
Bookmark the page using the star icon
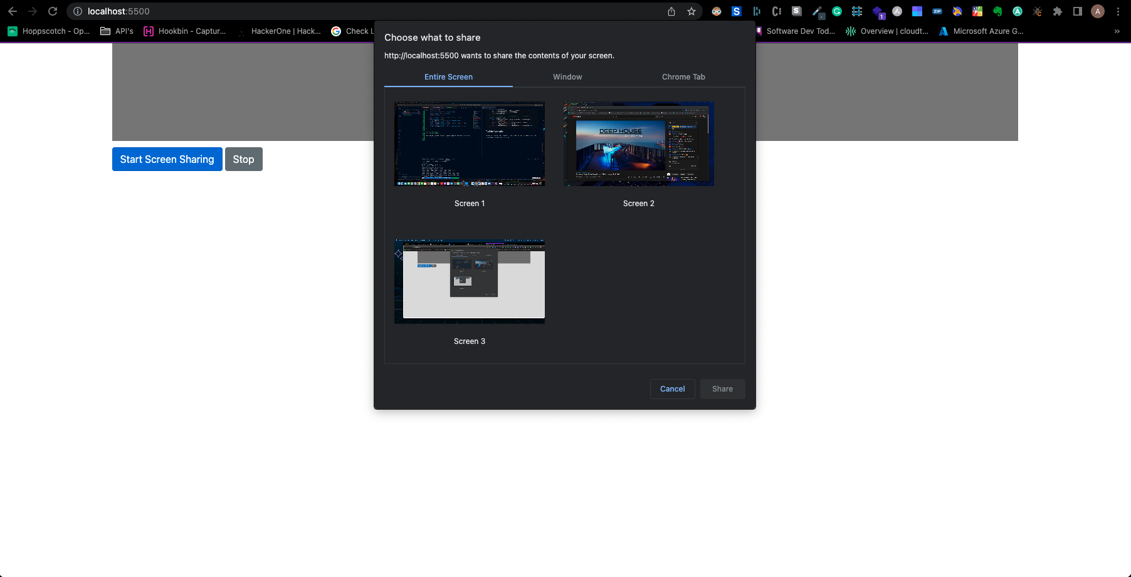pos(691,11)
